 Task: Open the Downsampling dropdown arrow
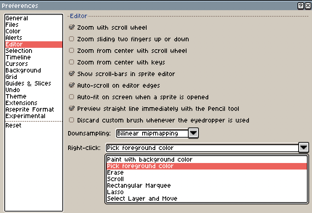point(194,133)
